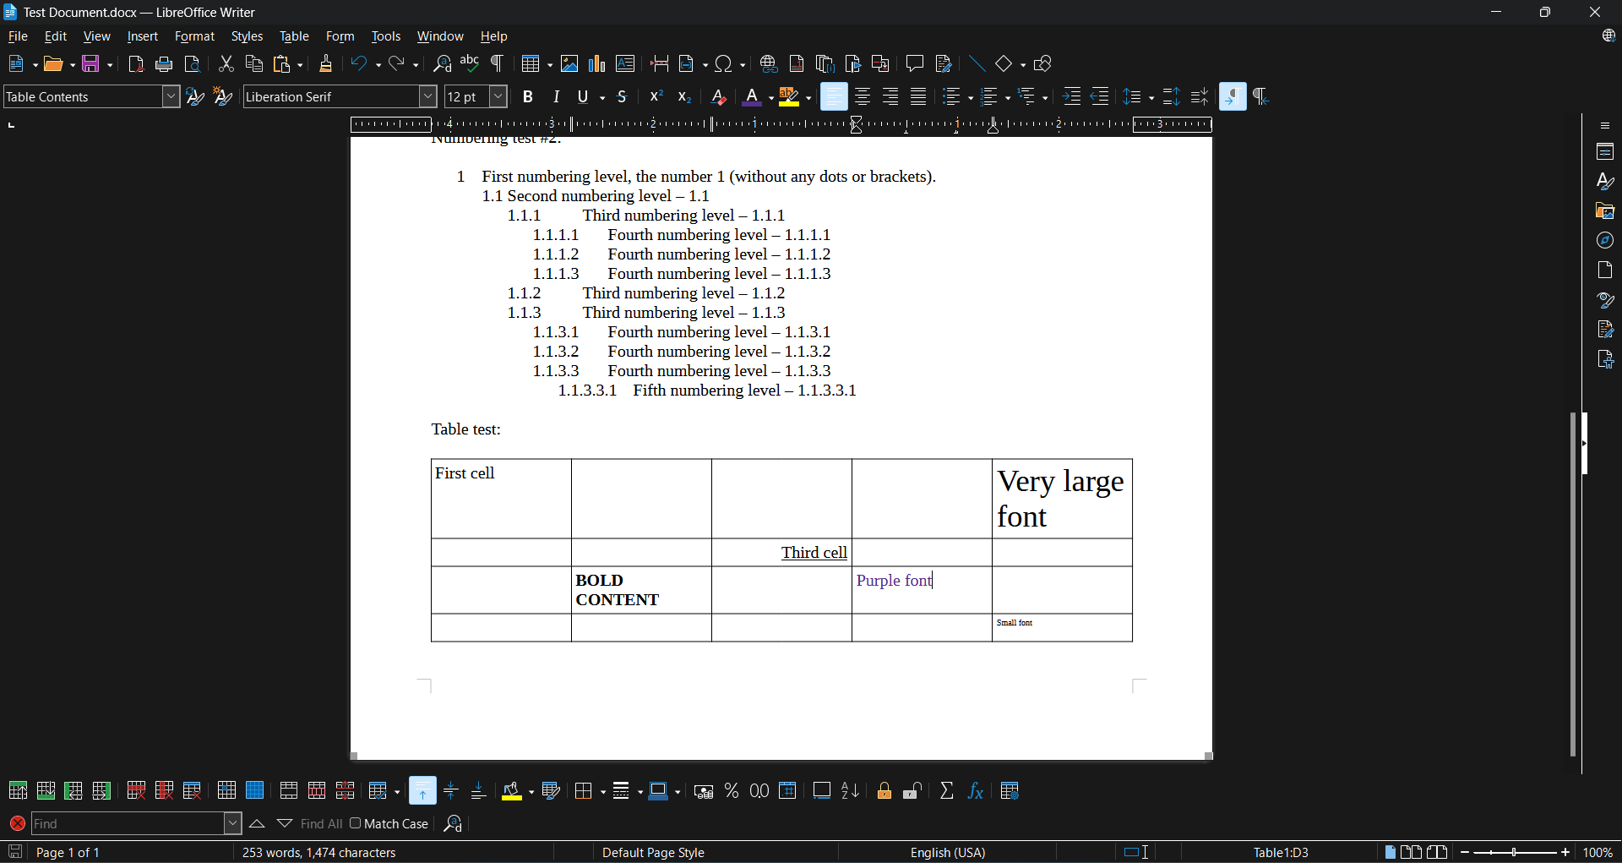This screenshot has height=863, width=1622.
Task: Open the Help menu
Action: coord(494,37)
